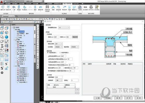Open the 3D3S帮助 help icon
145x103 pixels.
[97, 8]
